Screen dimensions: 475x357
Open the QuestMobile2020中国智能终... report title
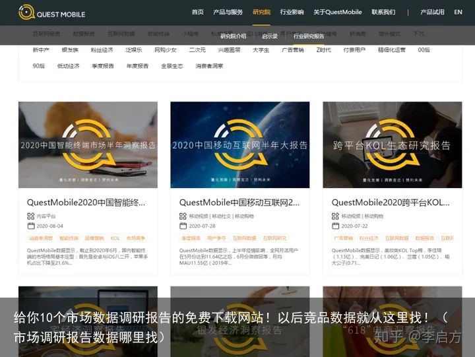pos(86,203)
